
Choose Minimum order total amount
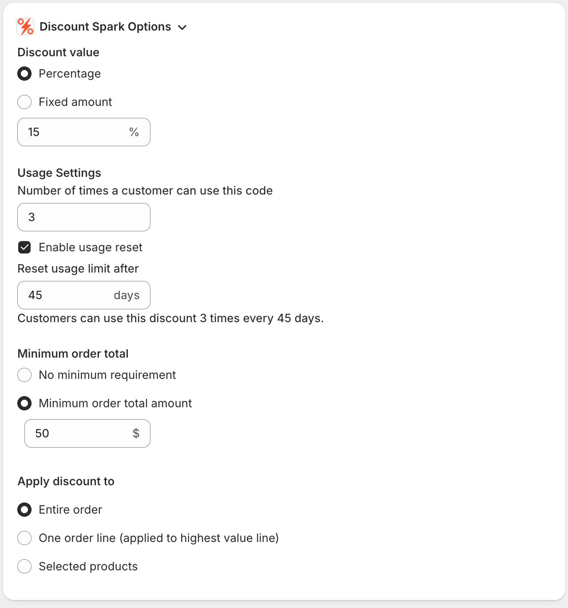point(24,403)
